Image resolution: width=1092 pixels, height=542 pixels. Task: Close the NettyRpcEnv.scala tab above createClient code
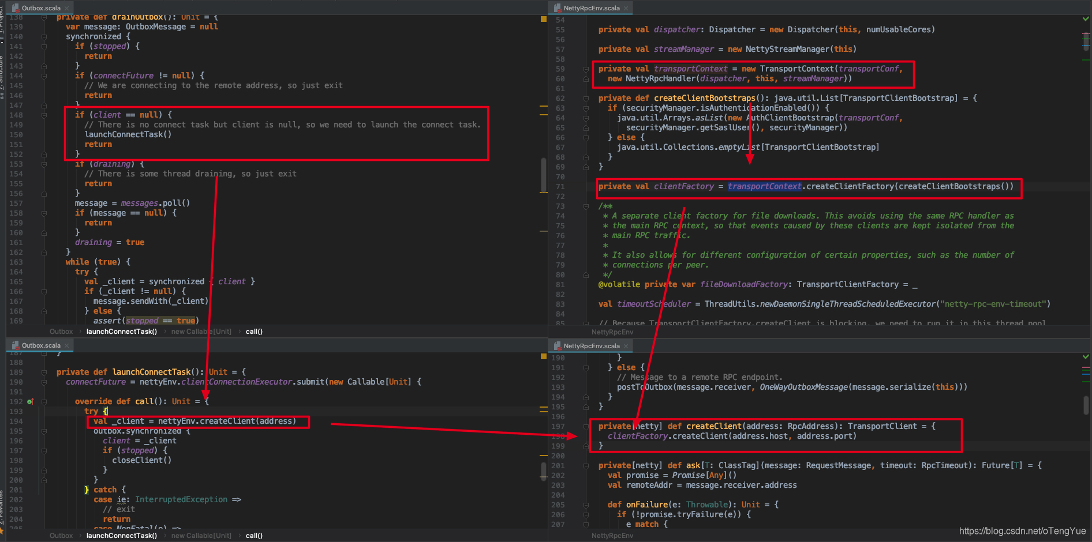click(626, 346)
